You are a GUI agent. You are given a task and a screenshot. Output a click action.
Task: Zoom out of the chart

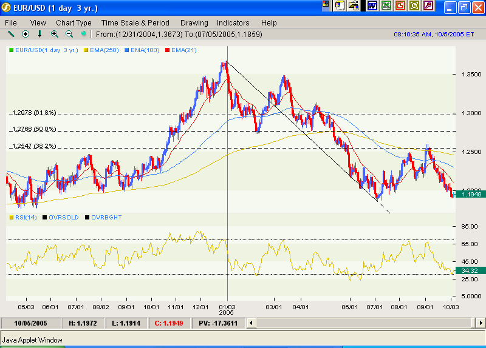tap(69, 34)
